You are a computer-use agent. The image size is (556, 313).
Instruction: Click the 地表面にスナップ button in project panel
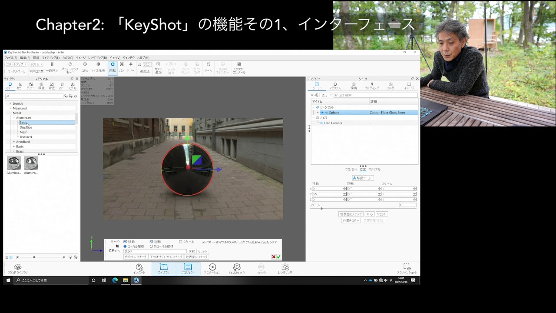pyautogui.click(x=351, y=214)
